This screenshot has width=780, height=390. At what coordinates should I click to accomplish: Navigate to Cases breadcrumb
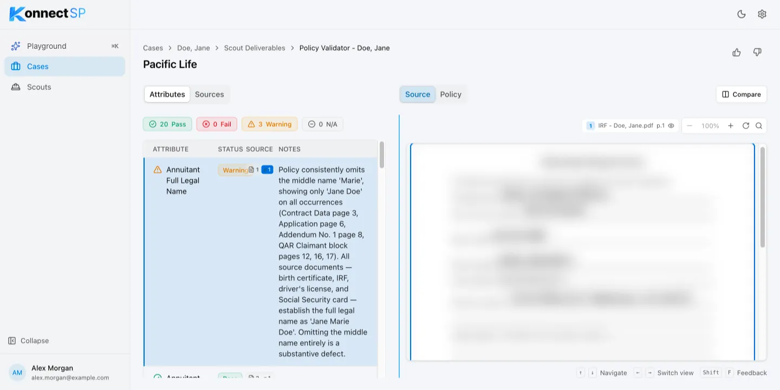coord(153,48)
